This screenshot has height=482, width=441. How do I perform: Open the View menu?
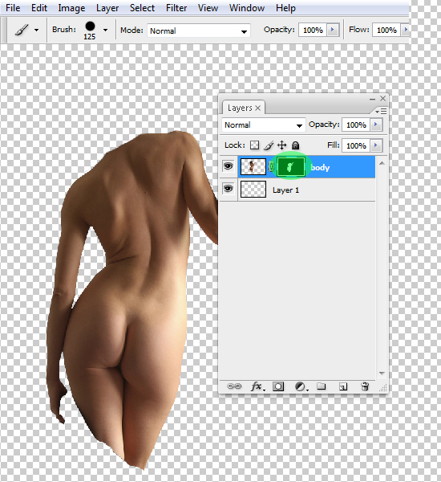coord(208,8)
